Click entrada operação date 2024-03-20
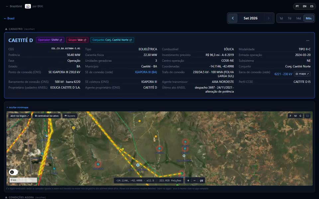This screenshot has height=199, width=319. [303, 55]
